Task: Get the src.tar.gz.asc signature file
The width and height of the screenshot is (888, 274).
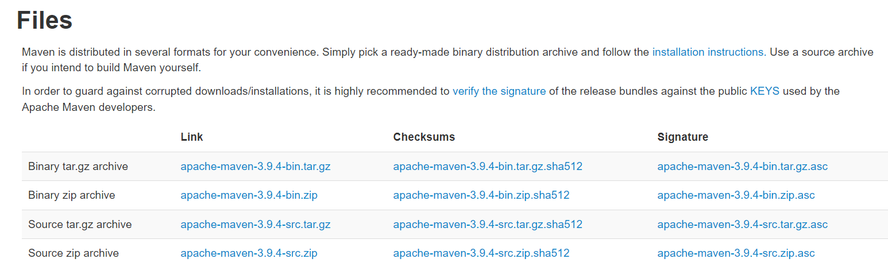Action: tap(743, 224)
